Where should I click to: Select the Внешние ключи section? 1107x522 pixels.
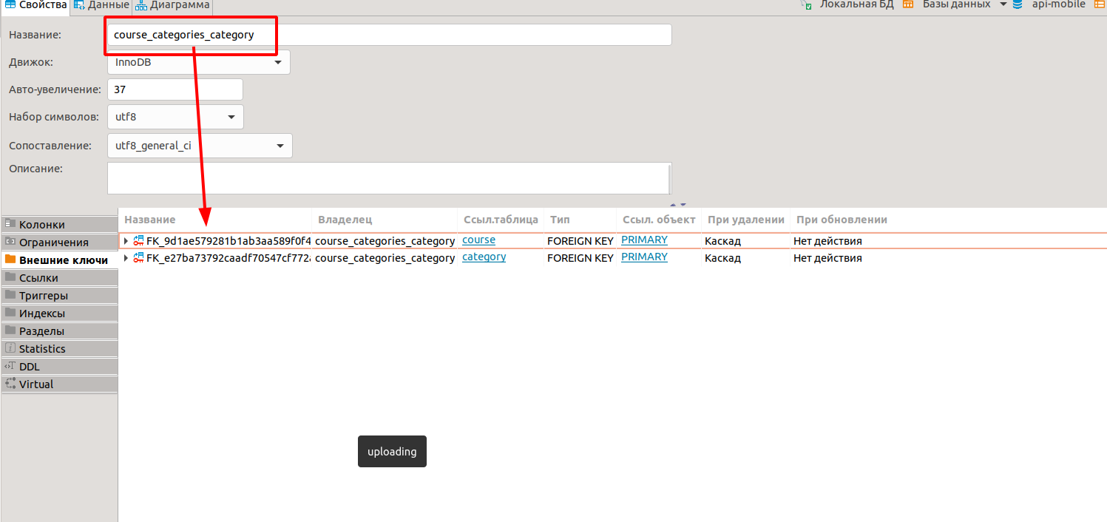[59, 260]
